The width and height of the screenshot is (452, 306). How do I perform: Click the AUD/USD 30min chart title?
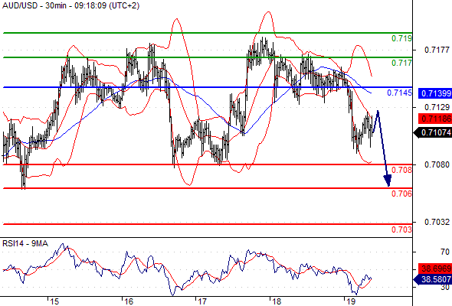(70, 5)
